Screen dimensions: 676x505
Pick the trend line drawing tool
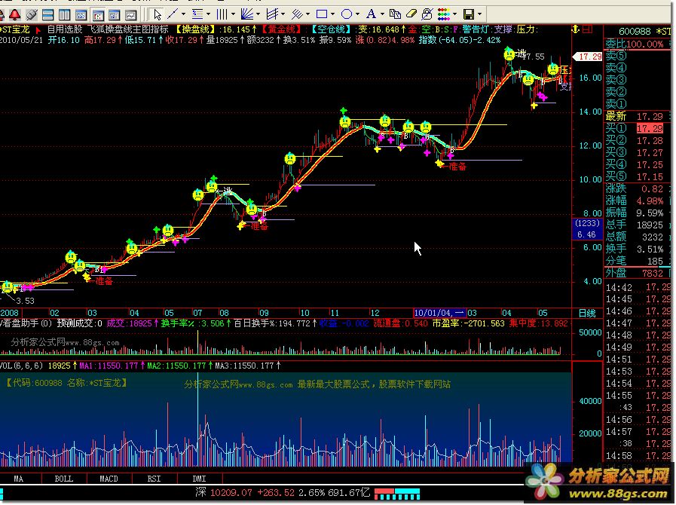click(x=174, y=14)
